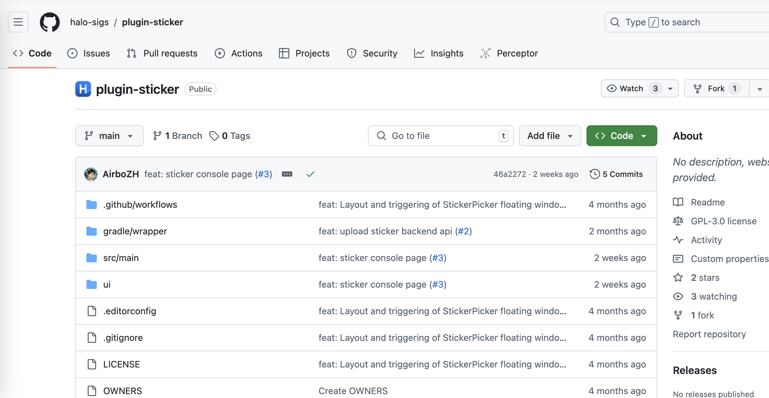Open the Perceptor tab
This screenshot has height=398, width=769.
point(509,53)
